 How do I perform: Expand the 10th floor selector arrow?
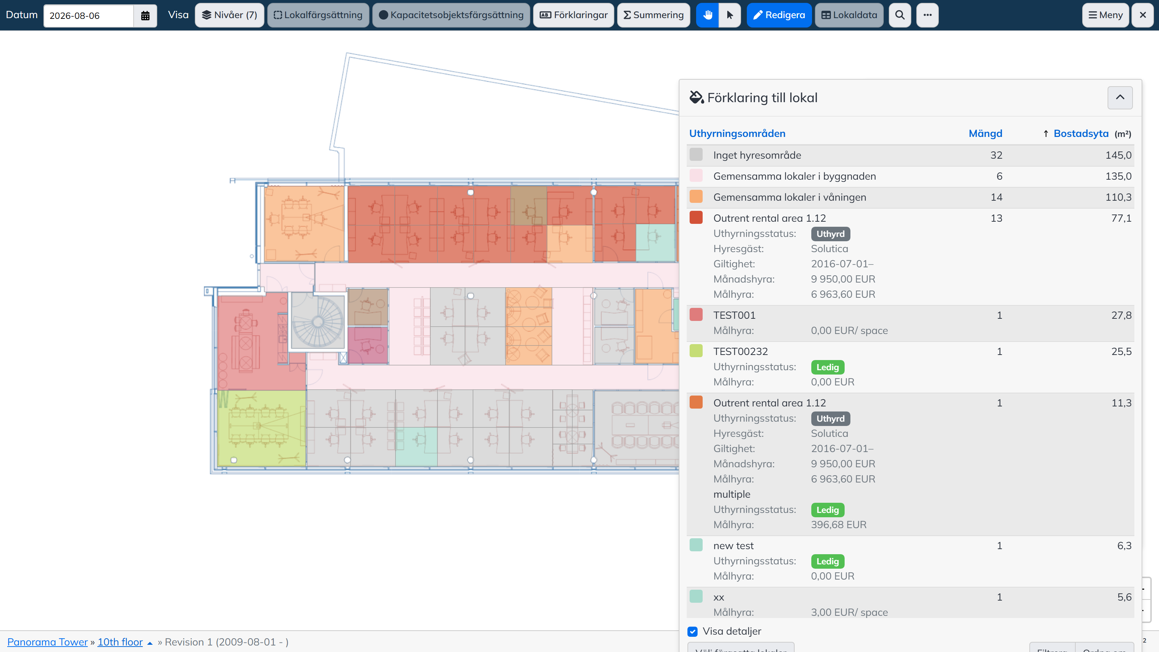[150, 643]
